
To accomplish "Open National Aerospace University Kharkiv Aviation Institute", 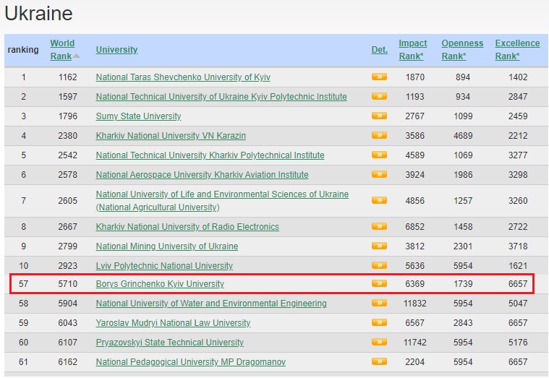I will click(x=202, y=175).
